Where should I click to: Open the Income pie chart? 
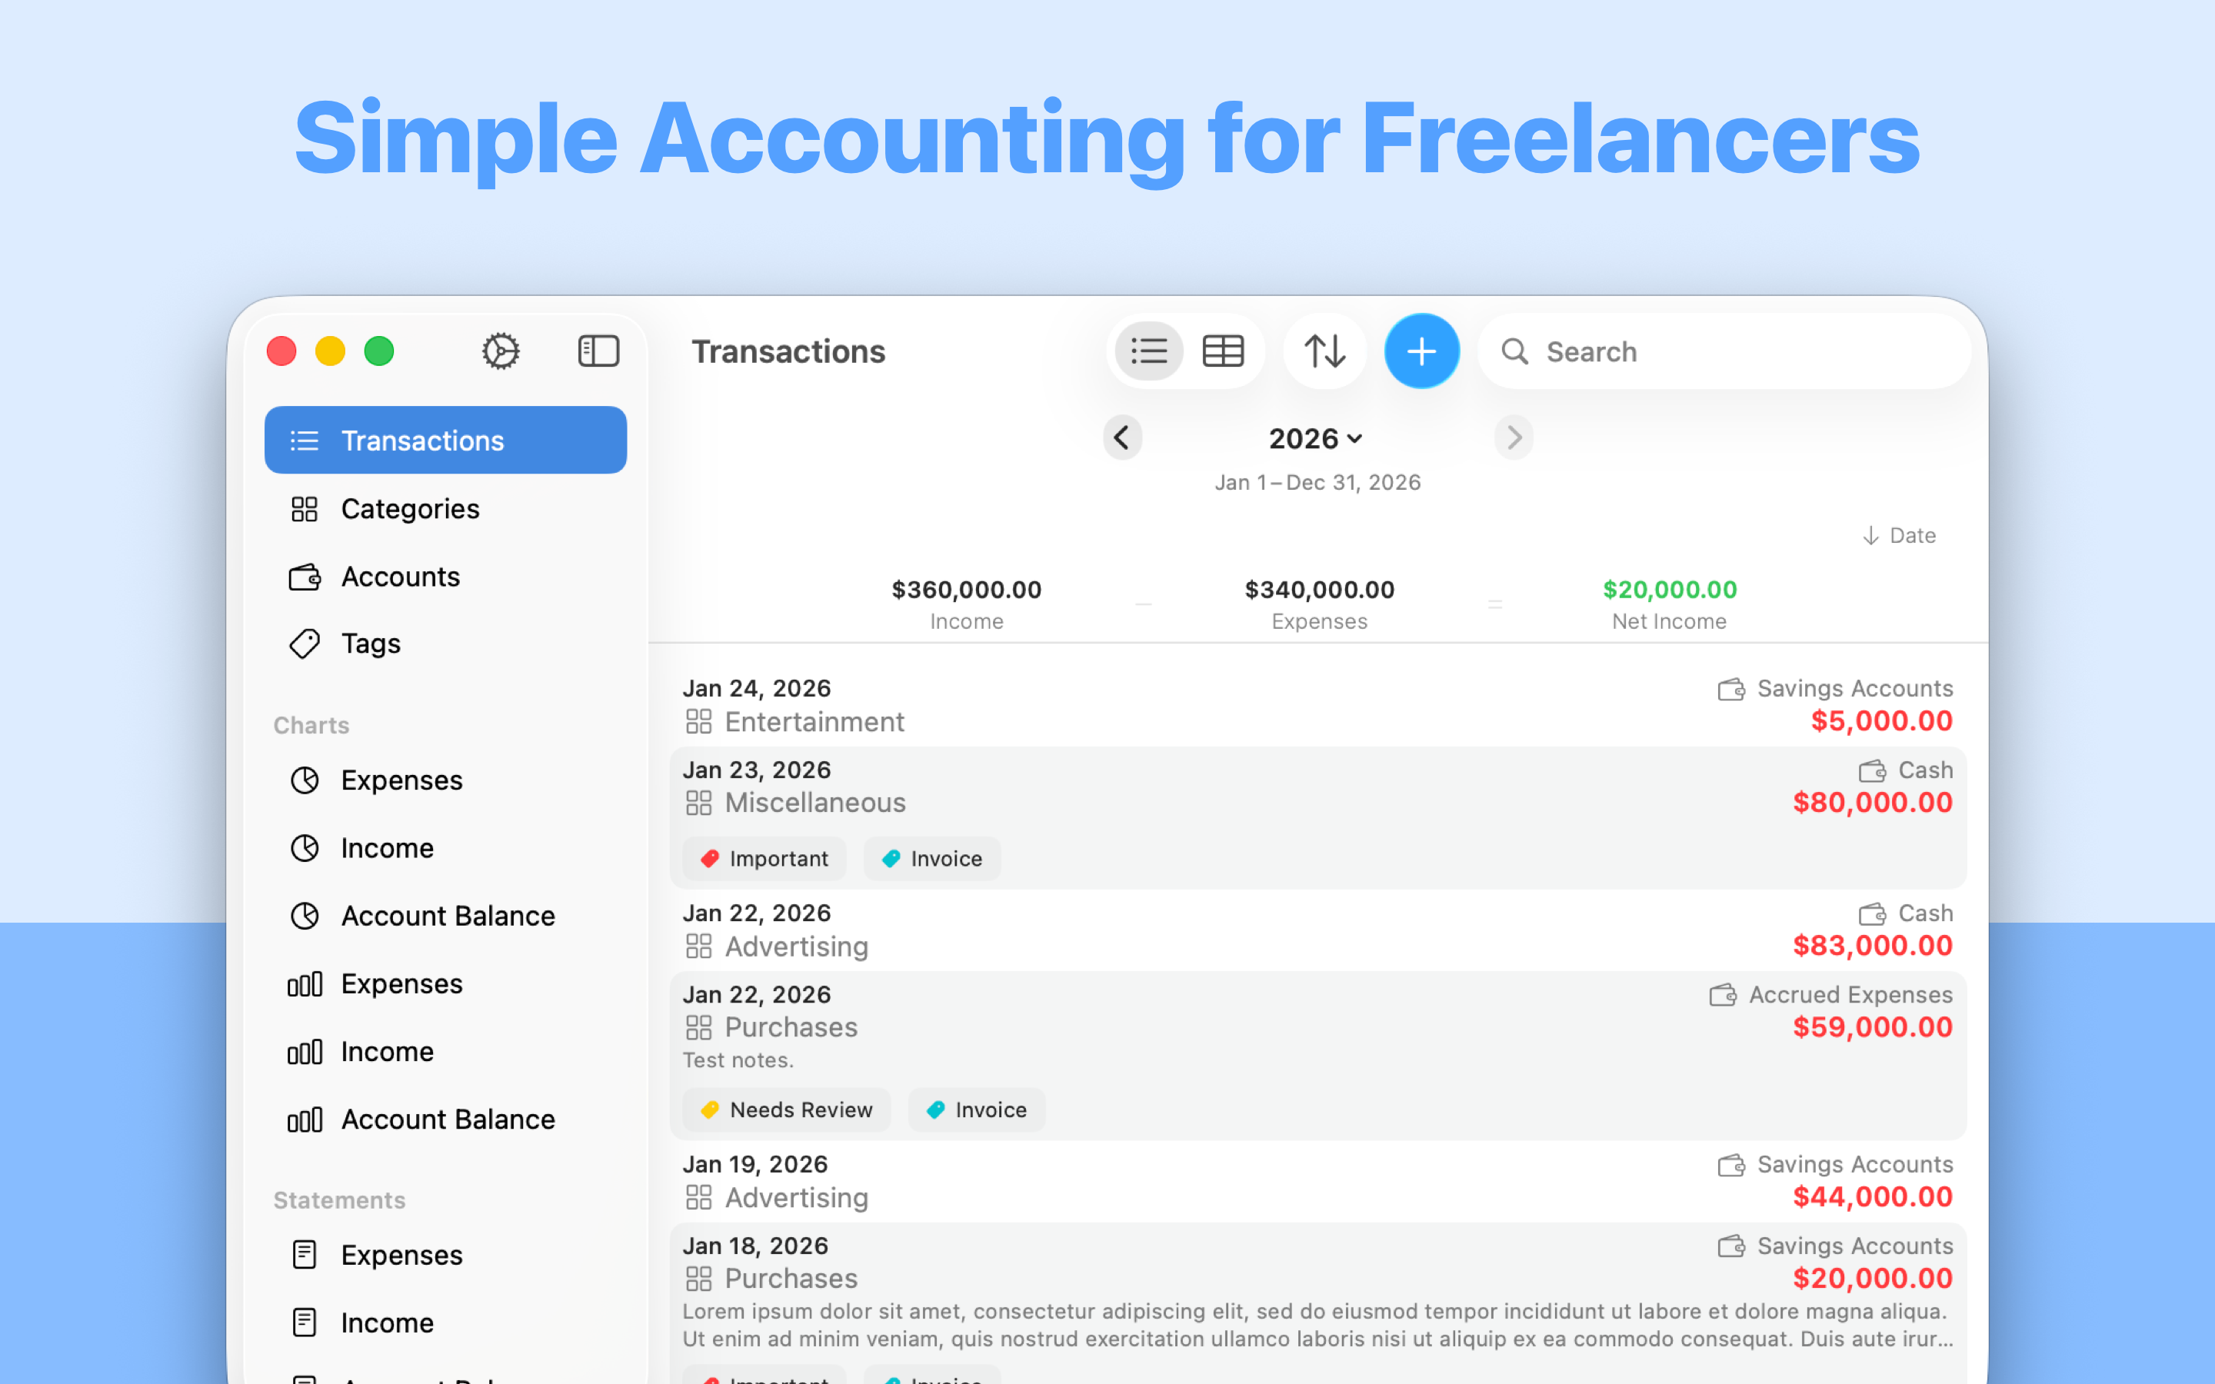pyautogui.click(x=446, y=847)
